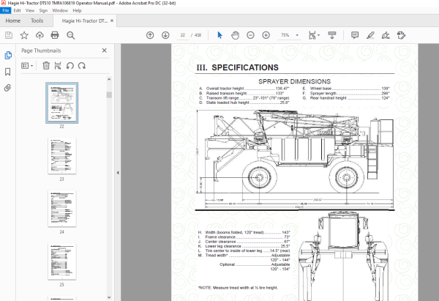Click the 'SPECIFICATIONS' heading text
This screenshot has width=439, height=301.
[x=245, y=67]
